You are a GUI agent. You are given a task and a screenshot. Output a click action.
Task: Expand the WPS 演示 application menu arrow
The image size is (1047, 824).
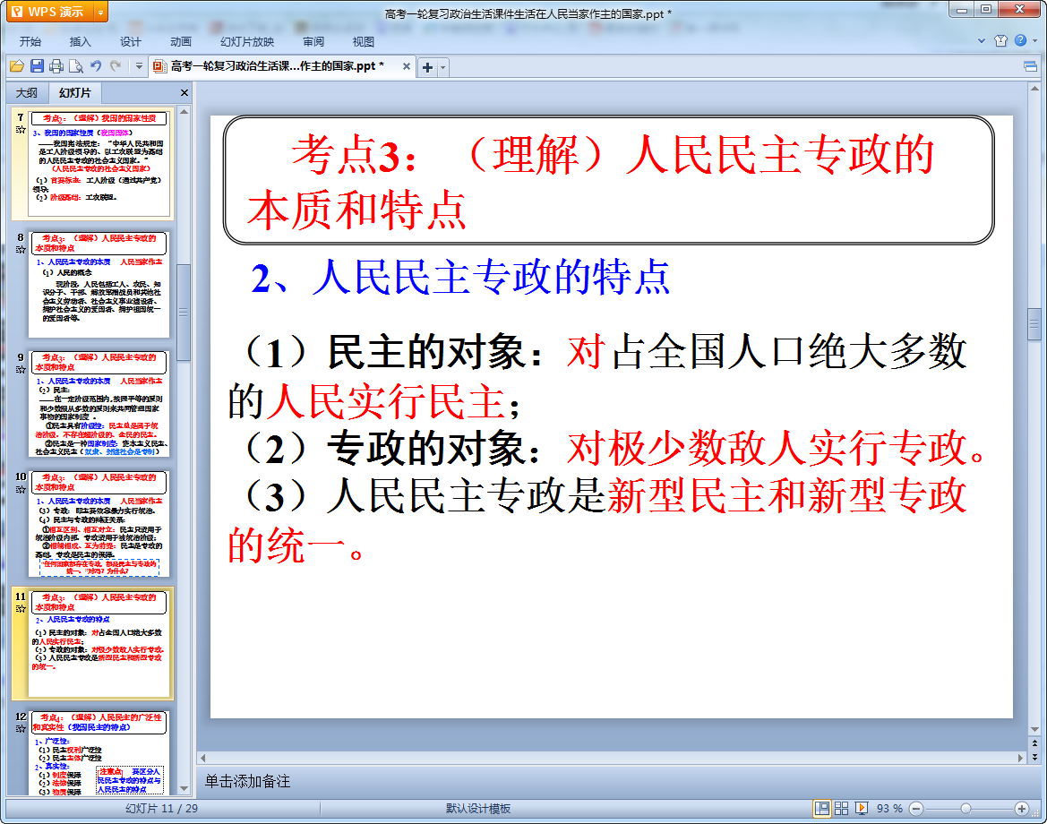click(x=100, y=12)
